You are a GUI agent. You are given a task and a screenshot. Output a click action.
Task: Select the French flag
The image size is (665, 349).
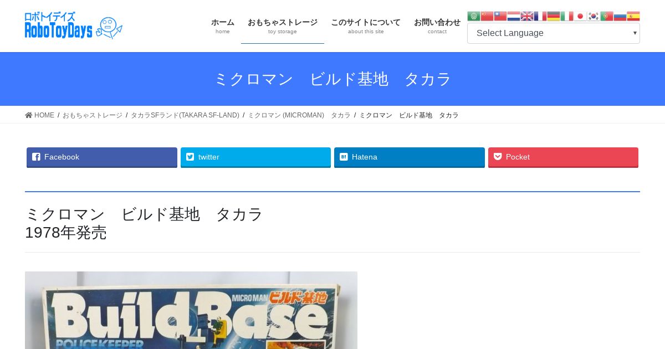(540, 16)
